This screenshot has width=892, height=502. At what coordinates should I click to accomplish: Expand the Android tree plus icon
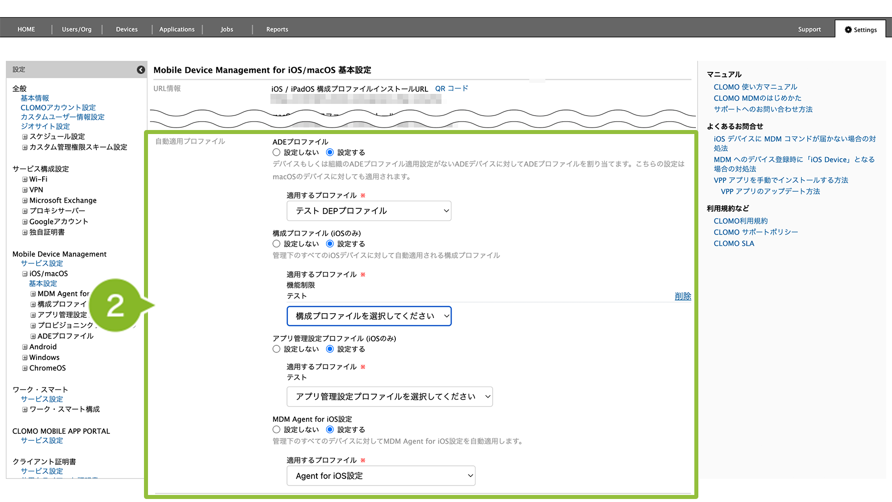pos(25,347)
